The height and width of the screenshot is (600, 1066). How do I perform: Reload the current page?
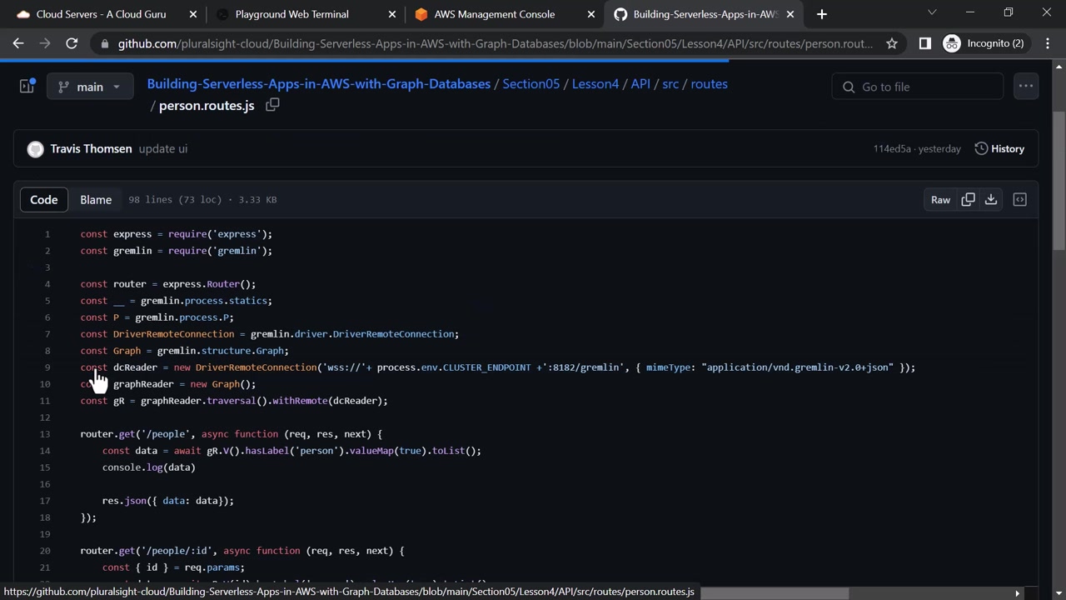point(72,43)
